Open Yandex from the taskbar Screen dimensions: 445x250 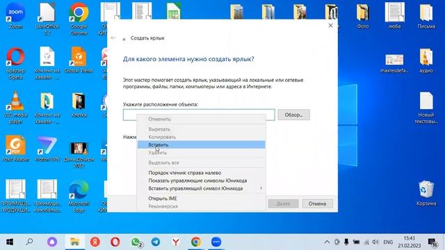tap(95, 242)
